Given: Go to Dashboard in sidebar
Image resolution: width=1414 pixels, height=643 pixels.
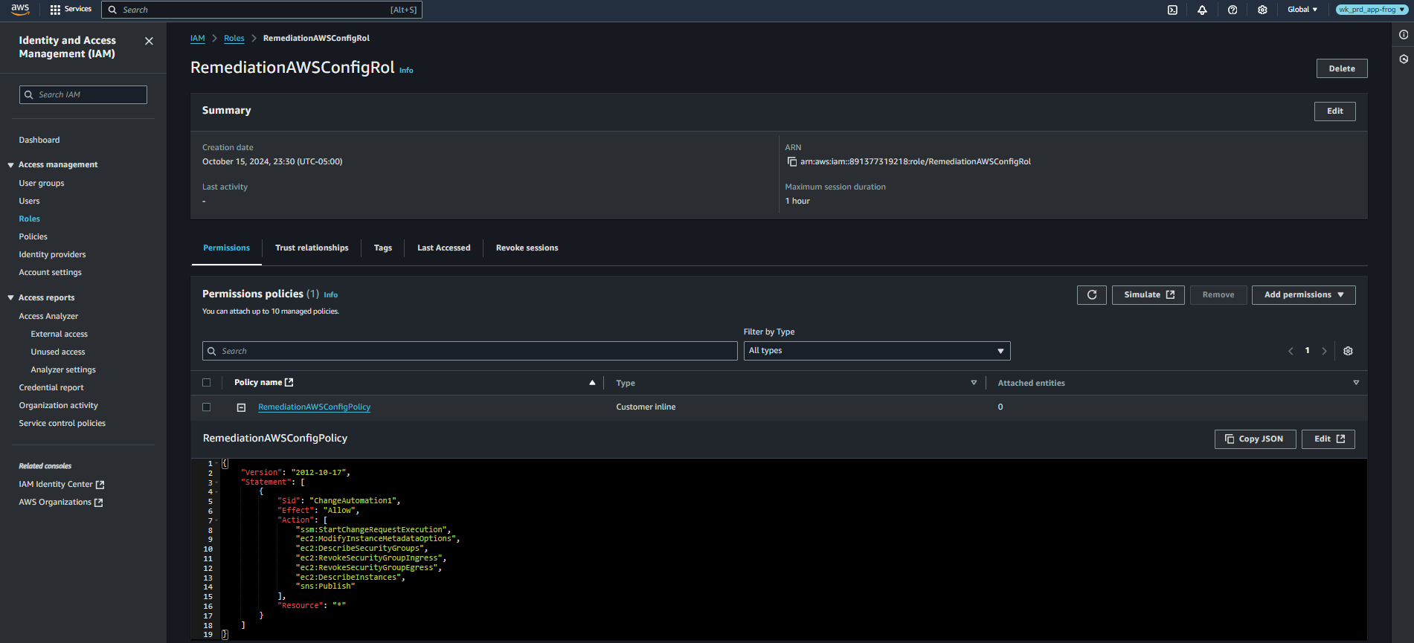Looking at the screenshot, I should [39, 140].
